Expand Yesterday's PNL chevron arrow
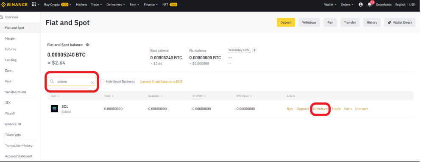The width and height of the screenshot is (424, 166). [255, 50]
